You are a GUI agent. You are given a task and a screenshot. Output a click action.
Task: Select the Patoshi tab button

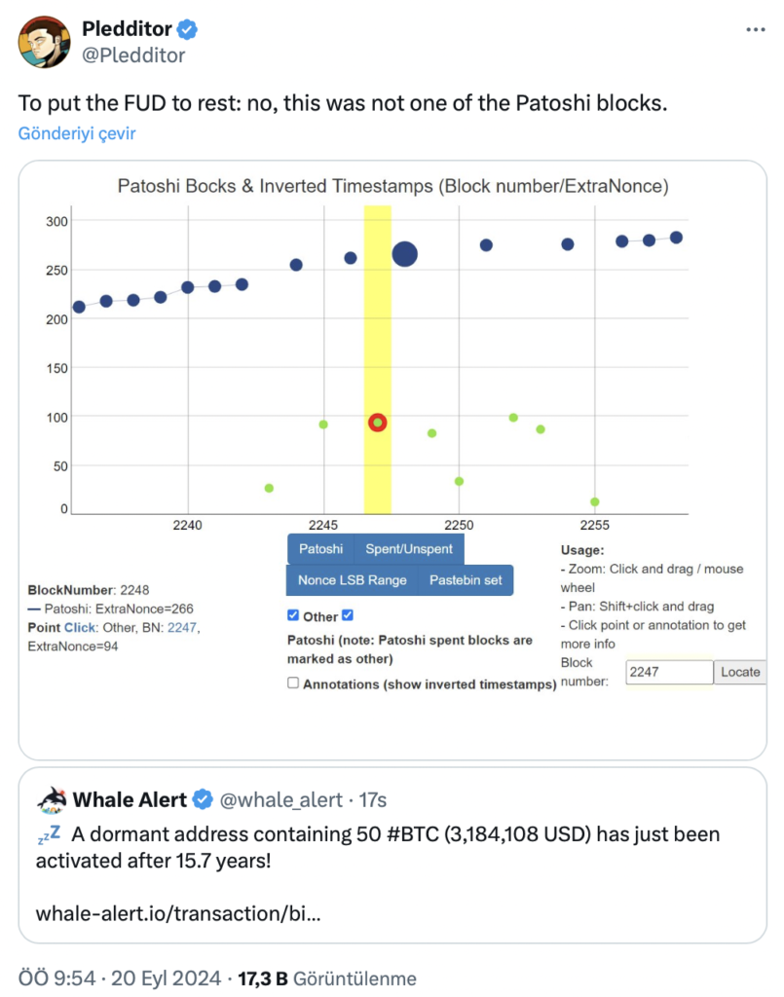pos(320,549)
